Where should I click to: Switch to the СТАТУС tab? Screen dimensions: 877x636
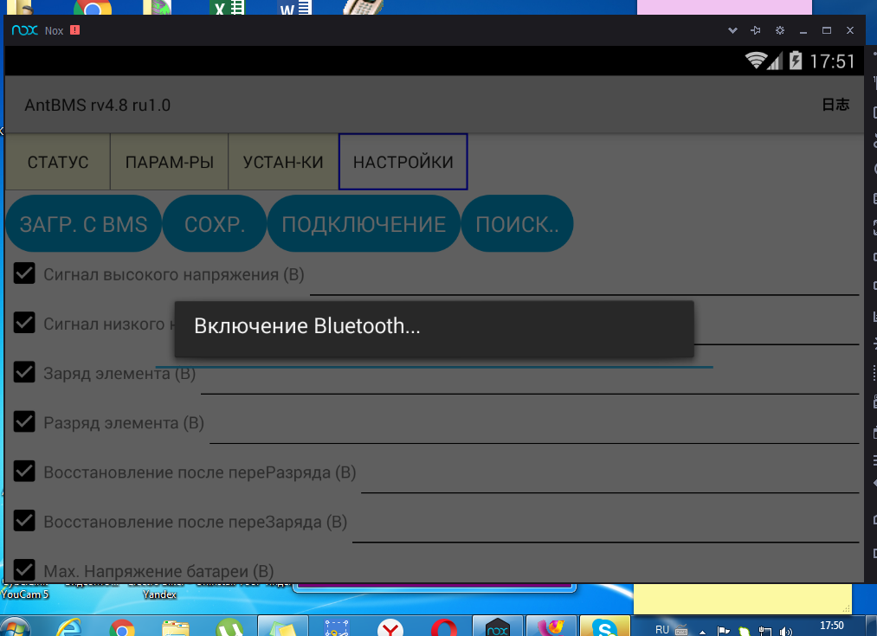pos(58,162)
